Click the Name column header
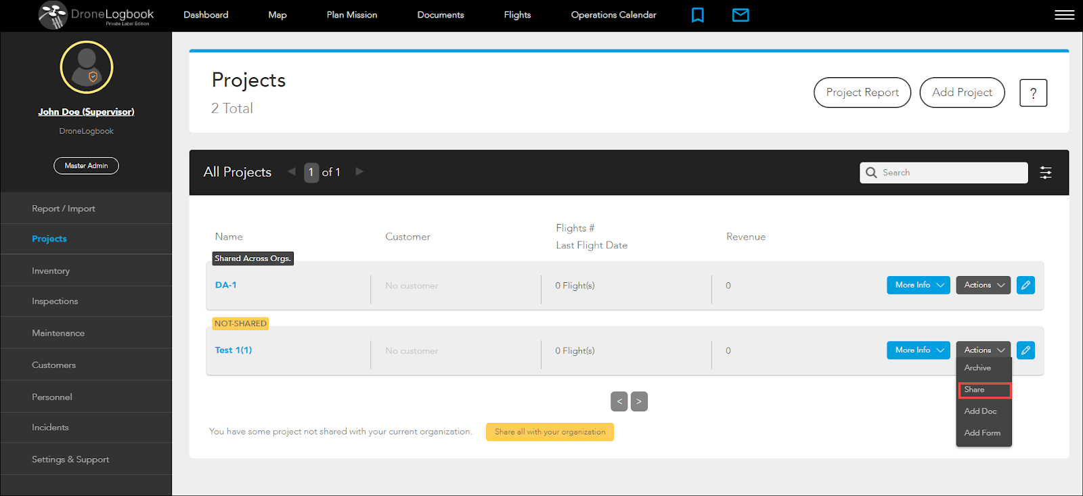This screenshot has width=1083, height=496. (229, 237)
